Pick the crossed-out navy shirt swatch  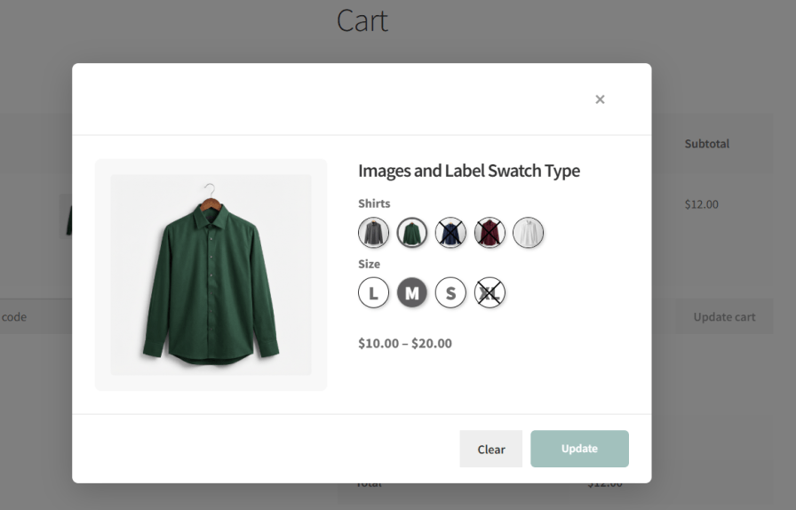click(x=450, y=233)
